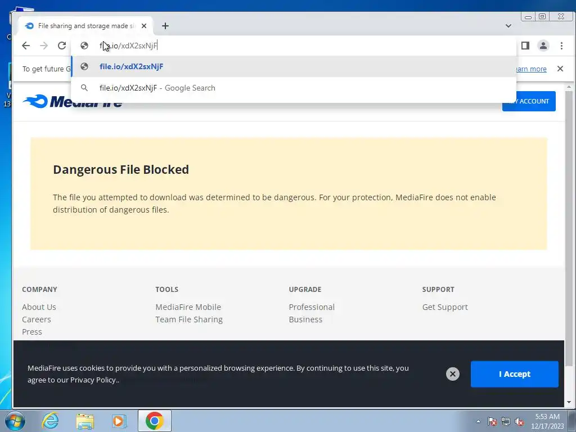Click the Dangerous File Blocked heading
Viewport: 576px width, 432px height.
point(121,169)
